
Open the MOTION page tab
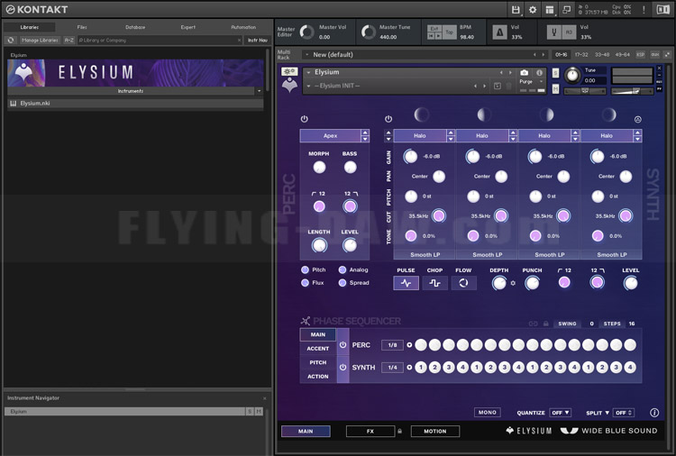pyautogui.click(x=435, y=431)
